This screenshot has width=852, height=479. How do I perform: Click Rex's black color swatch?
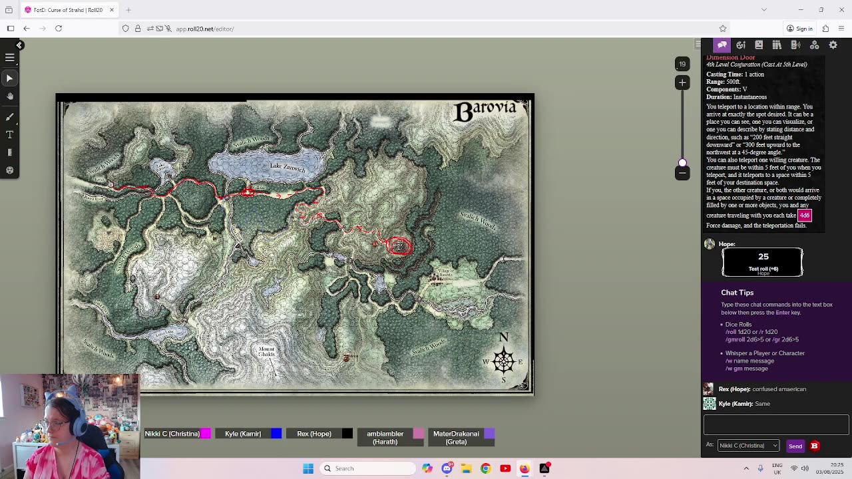click(x=347, y=434)
